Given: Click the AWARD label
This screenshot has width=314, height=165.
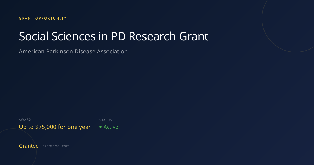Looking at the screenshot, I should pos(25,120).
